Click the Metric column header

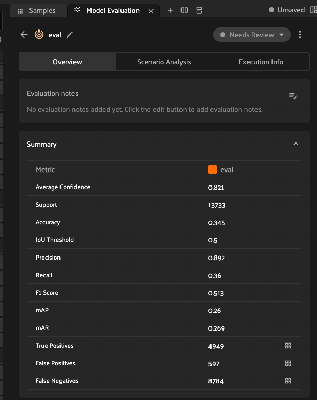[46, 169]
